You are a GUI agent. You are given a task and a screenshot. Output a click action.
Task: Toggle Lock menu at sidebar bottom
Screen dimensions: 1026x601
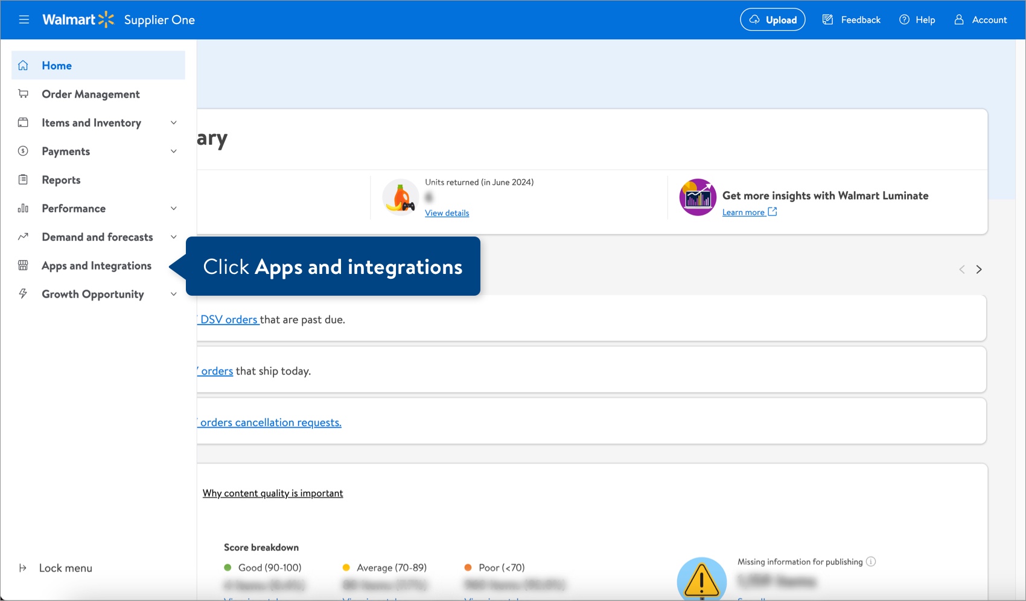click(x=55, y=568)
